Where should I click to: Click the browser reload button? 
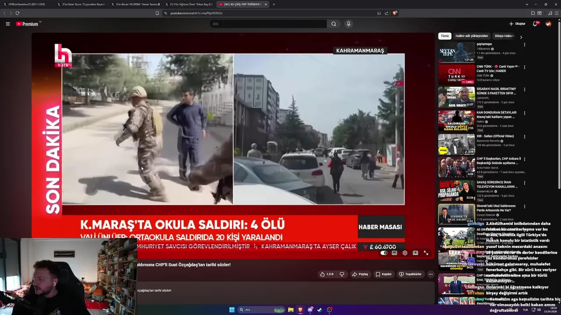click(18, 13)
